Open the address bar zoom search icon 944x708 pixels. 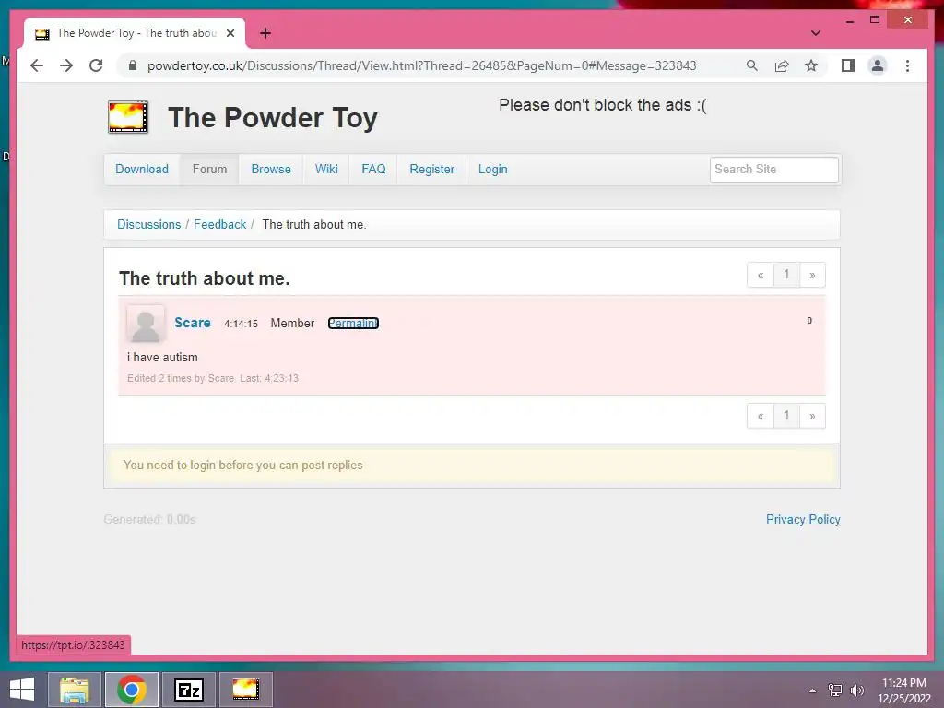pyautogui.click(x=752, y=65)
